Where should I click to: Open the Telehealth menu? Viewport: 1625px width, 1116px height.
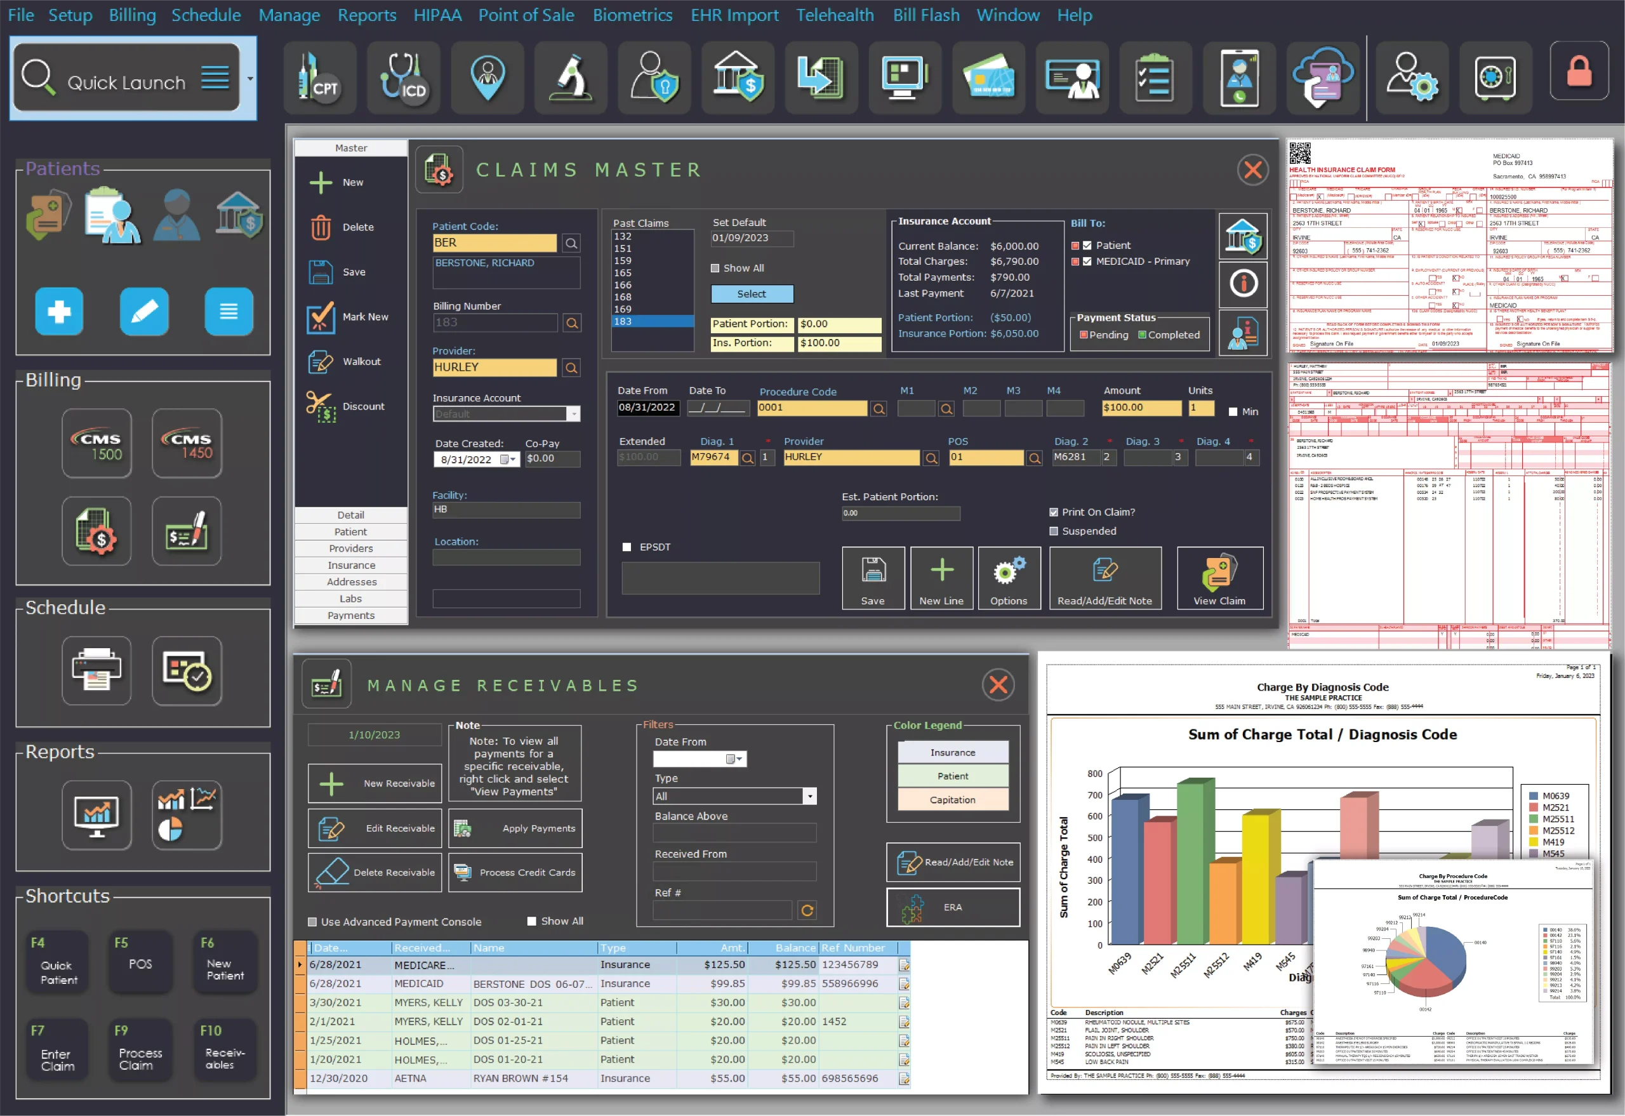[835, 15]
